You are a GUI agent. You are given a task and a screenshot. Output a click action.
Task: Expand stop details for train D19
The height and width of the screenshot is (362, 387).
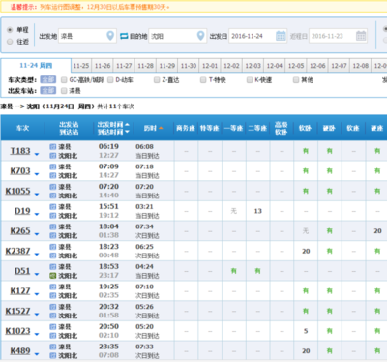pos(37,215)
